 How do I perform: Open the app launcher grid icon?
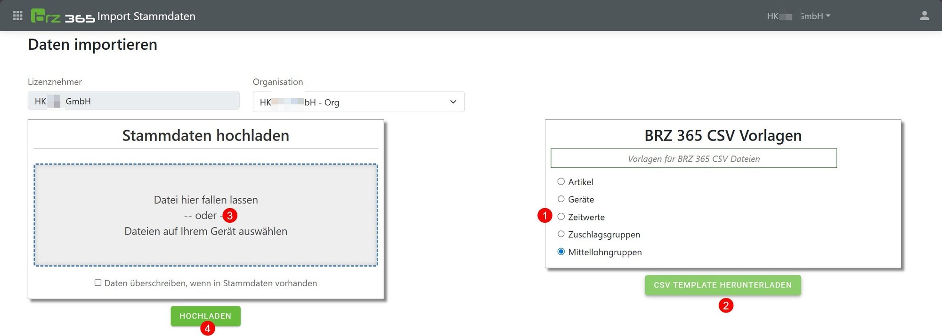click(18, 16)
